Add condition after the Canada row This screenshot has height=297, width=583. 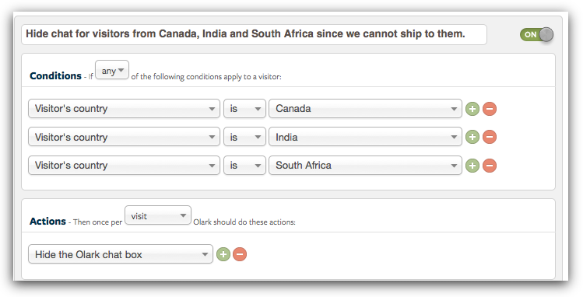coord(472,109)
